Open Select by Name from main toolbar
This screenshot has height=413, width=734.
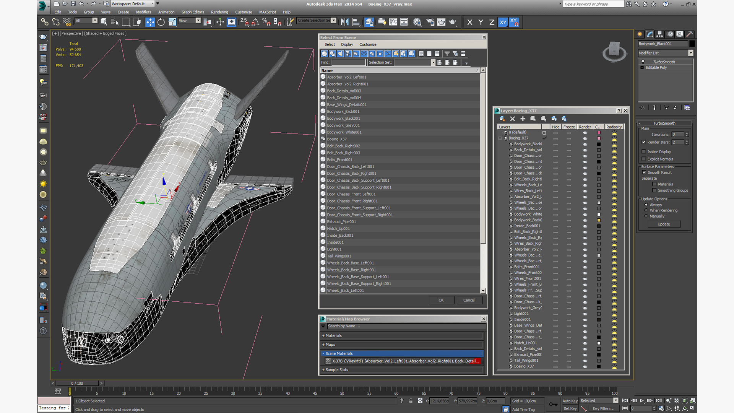click(x=115, y=22)
